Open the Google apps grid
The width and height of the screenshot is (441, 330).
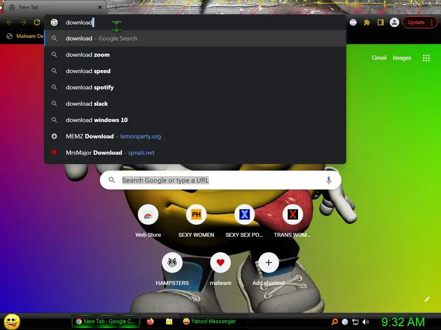(x=426, y=58)
